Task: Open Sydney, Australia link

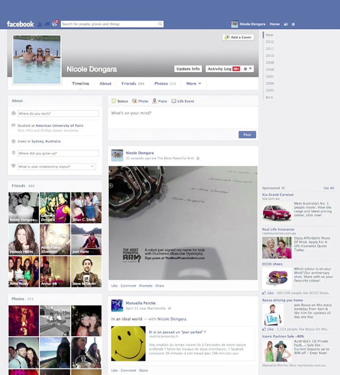Action: 46,141
